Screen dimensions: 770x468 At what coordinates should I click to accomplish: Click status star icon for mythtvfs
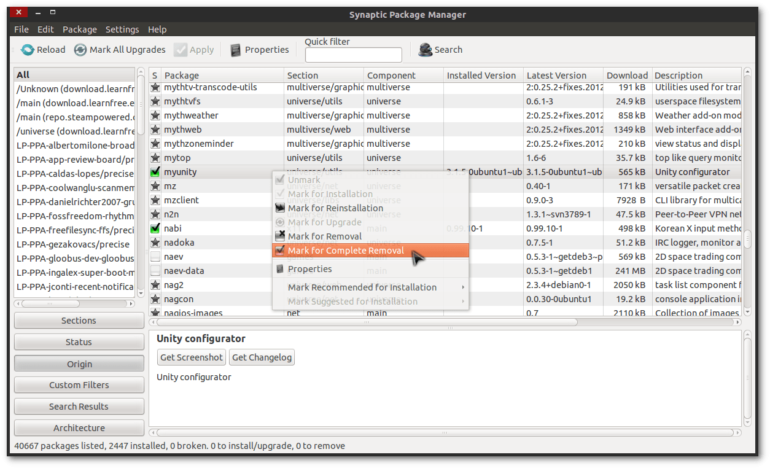tap(155, 101)
